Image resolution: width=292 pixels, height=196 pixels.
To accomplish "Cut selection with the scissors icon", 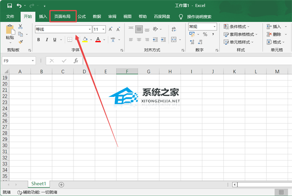I will (x=20, y=27).
